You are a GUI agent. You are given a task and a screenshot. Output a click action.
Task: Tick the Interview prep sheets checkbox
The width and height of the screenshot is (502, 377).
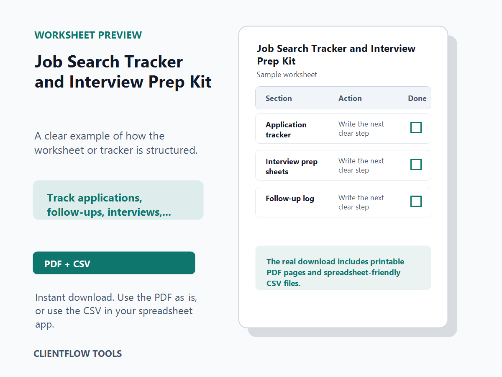coord(416,165)
